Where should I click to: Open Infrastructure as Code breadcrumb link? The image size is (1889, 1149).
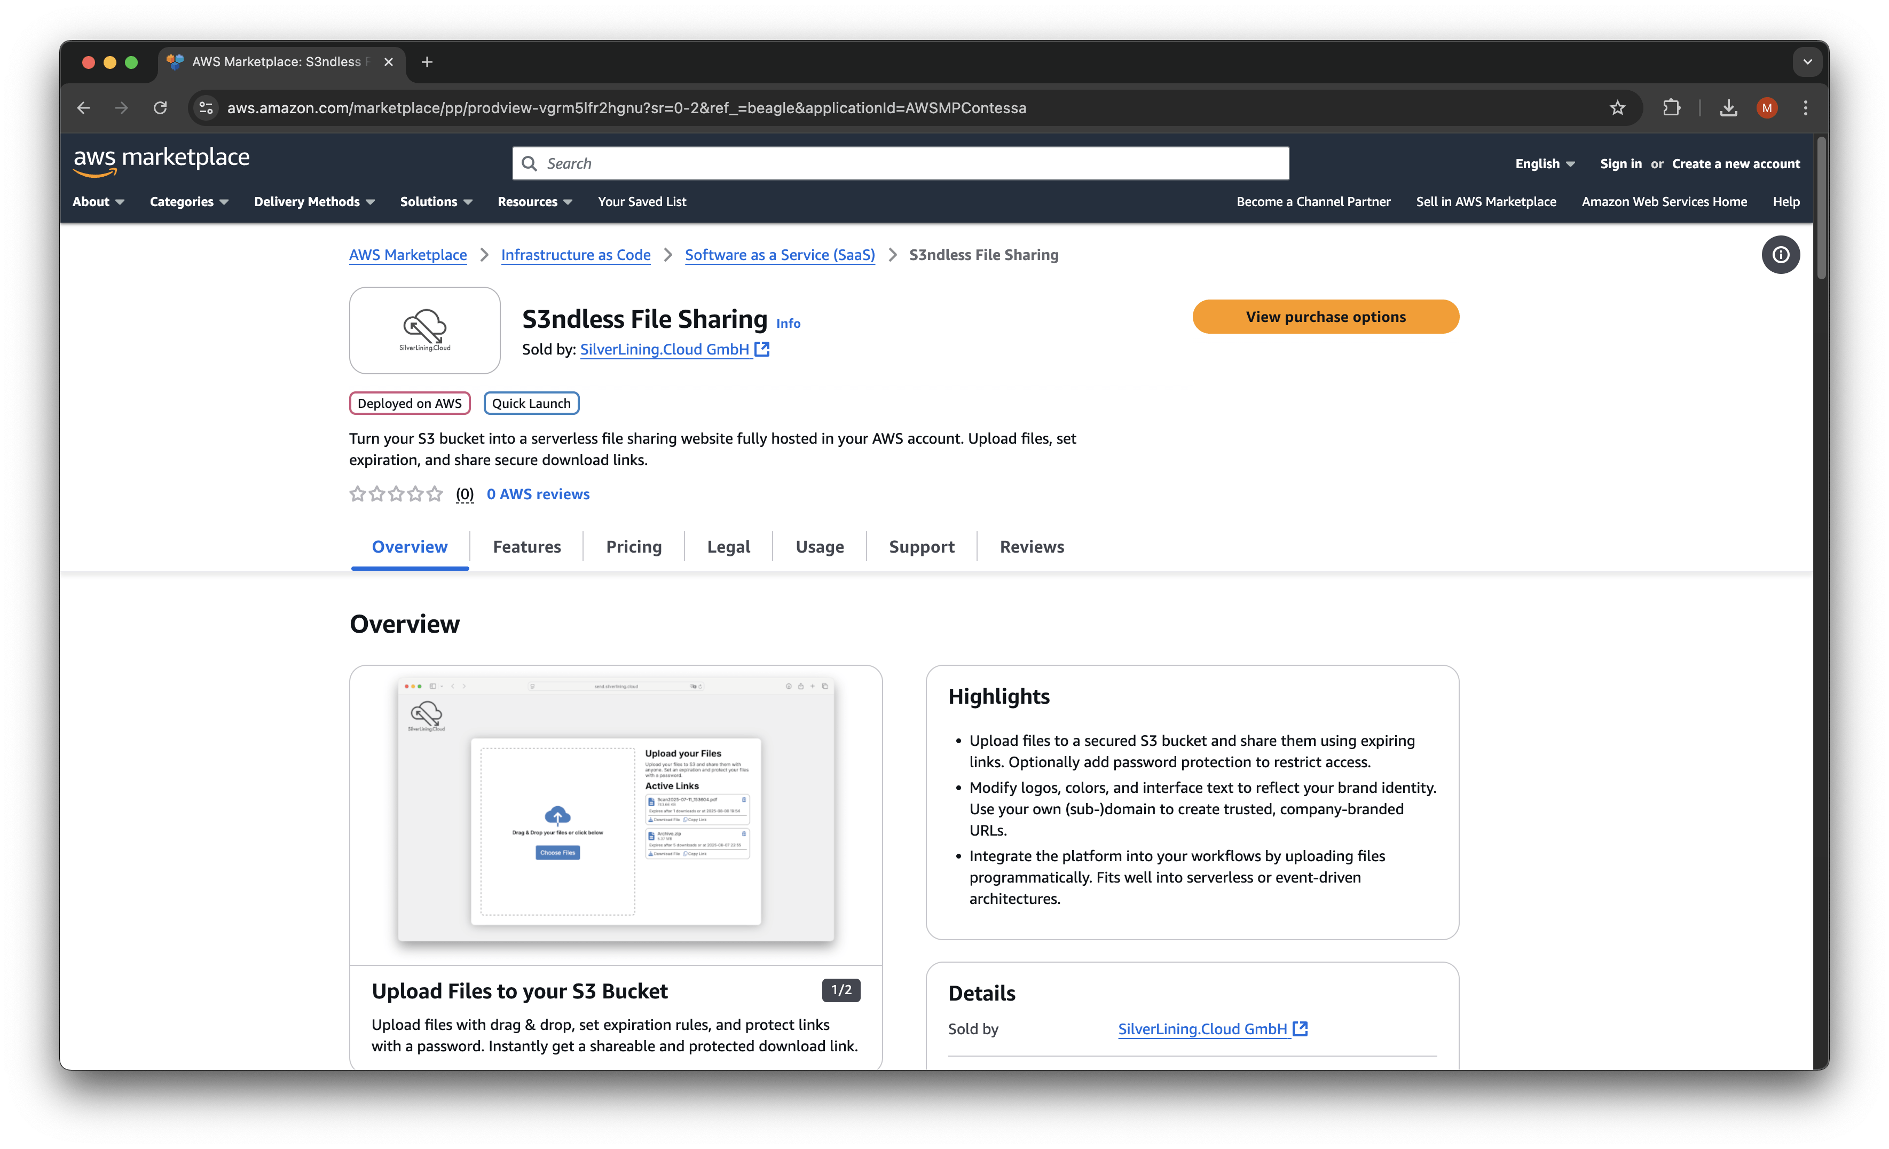coord(575,255)
